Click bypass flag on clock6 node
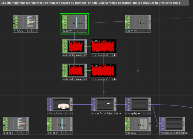The height and width of the screenshot is (139, 193). (x=7, y=122)
